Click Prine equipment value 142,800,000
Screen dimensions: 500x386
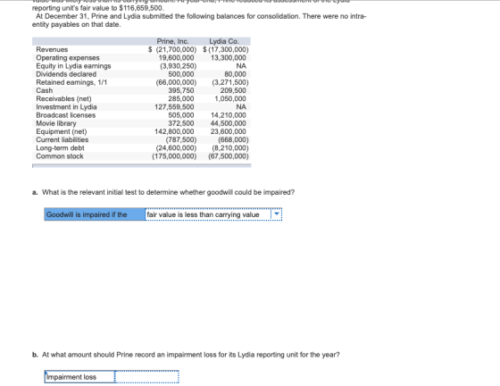[174, 131]
